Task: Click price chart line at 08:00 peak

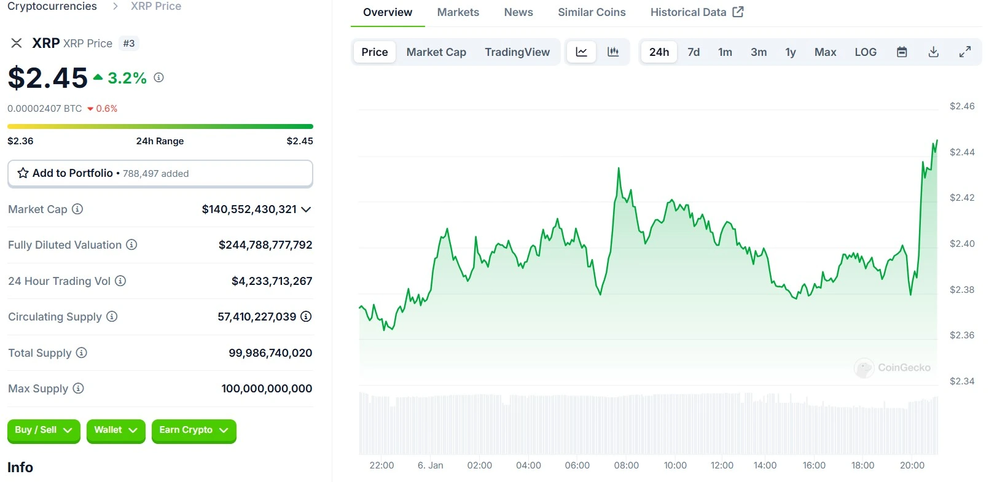Action: coord(619,168)
